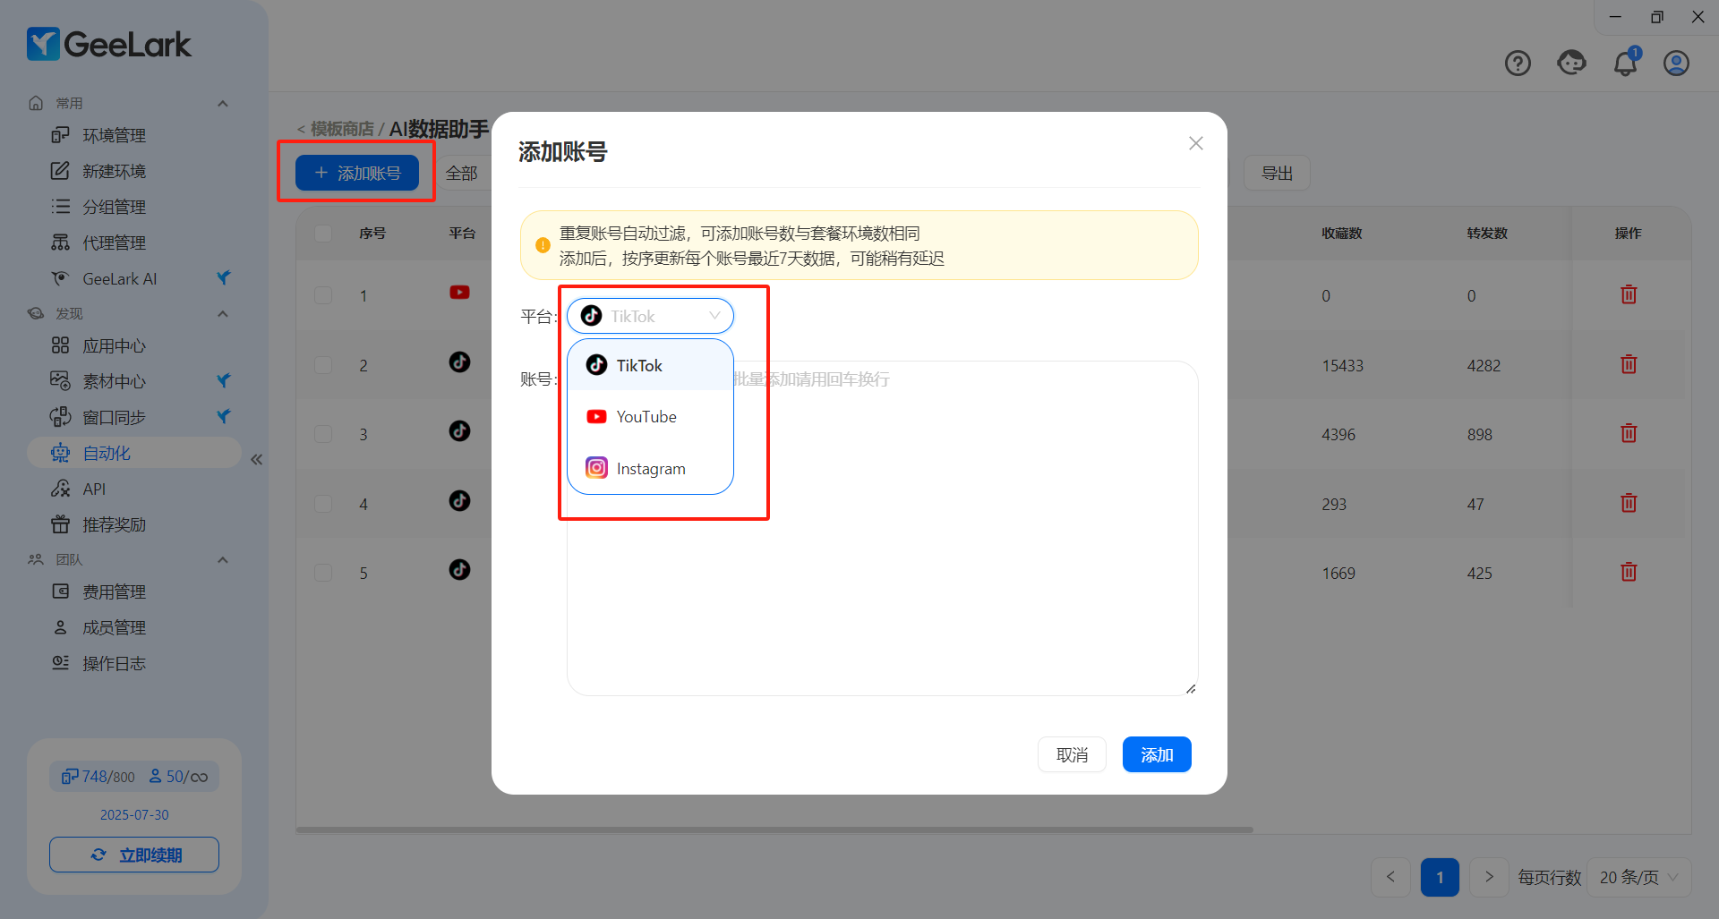The height and width of the screenshot is (919, 1719).
Task: Open 环境管理 in the sidebar
Action: (114, 135)
